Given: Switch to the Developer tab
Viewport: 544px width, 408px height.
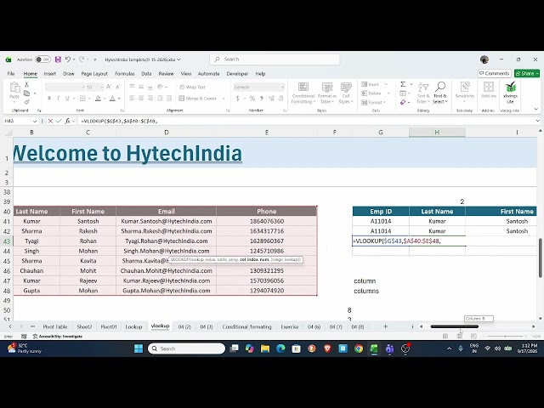Looking at the screenshot, I should (x=237, y=74).
